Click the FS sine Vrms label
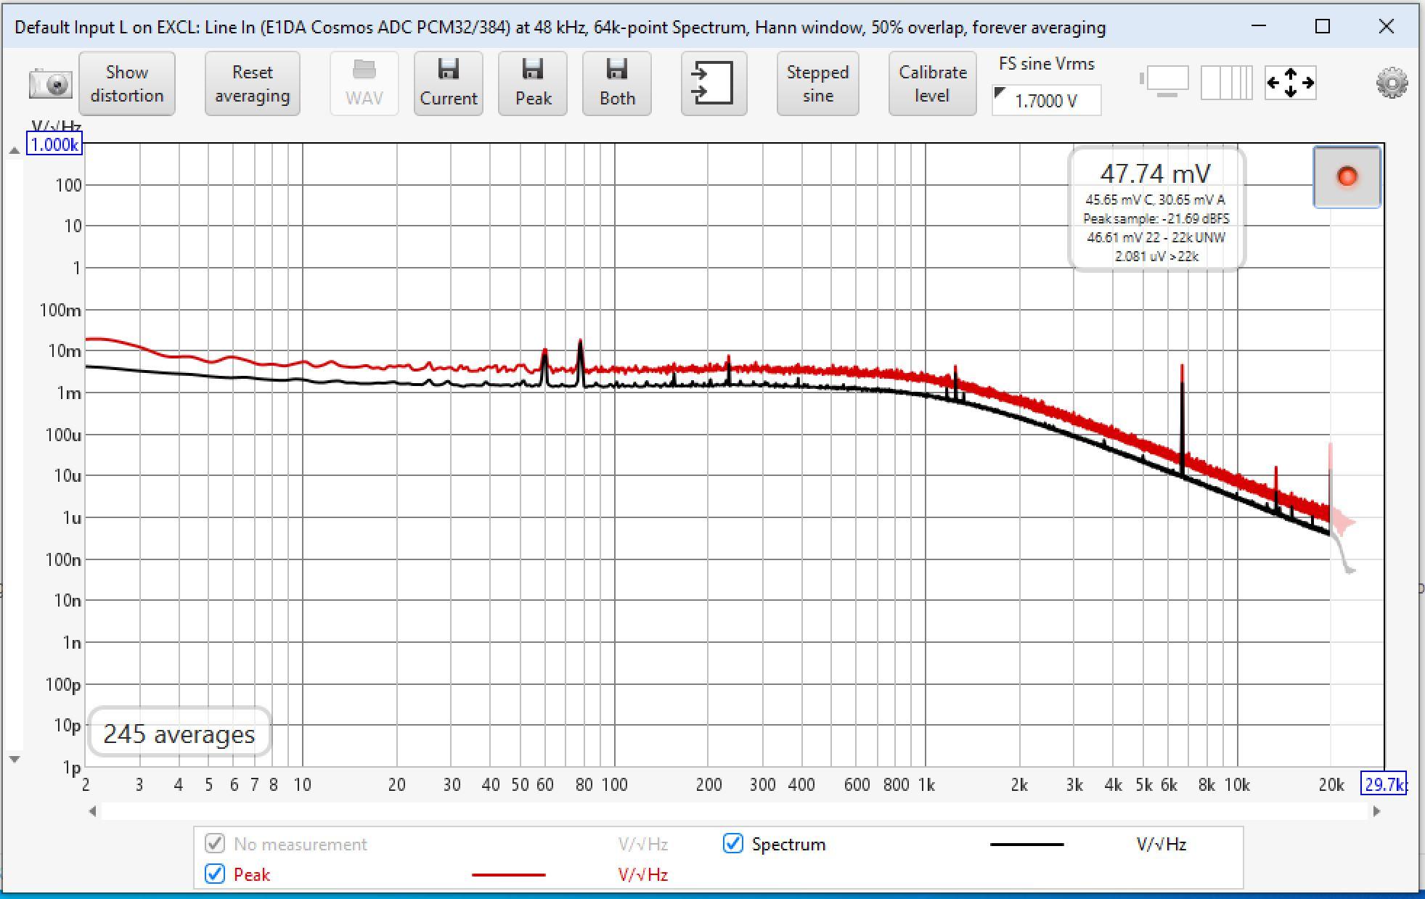This screenshot has width=1425, height=899. 1046,64
